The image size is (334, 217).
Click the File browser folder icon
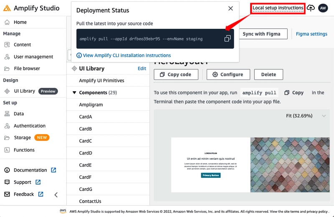(x=7, y=69)
